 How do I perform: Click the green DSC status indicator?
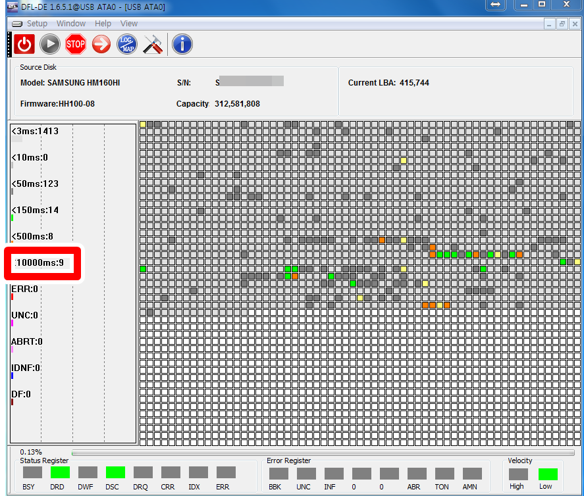pyautogui.click(x=115, y=472)
